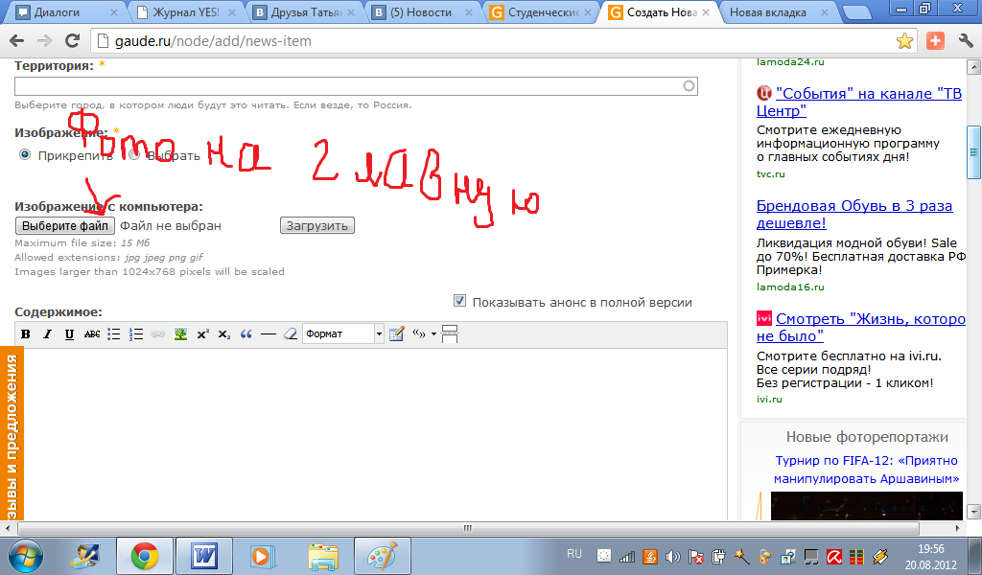The width and height of the screenshot is (982, 575).
Task: Open the Турнир по FIFA-12 photo report link
Action: pyautogui.click(x=866, y=470)
